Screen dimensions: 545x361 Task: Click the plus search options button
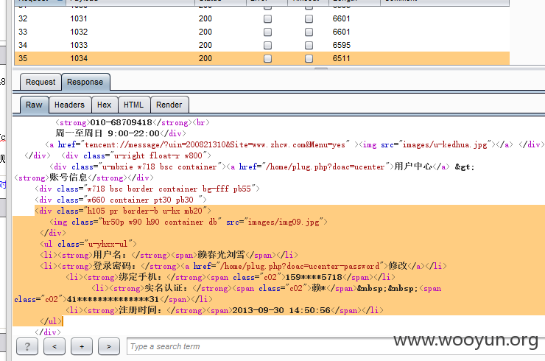point(82,346)
